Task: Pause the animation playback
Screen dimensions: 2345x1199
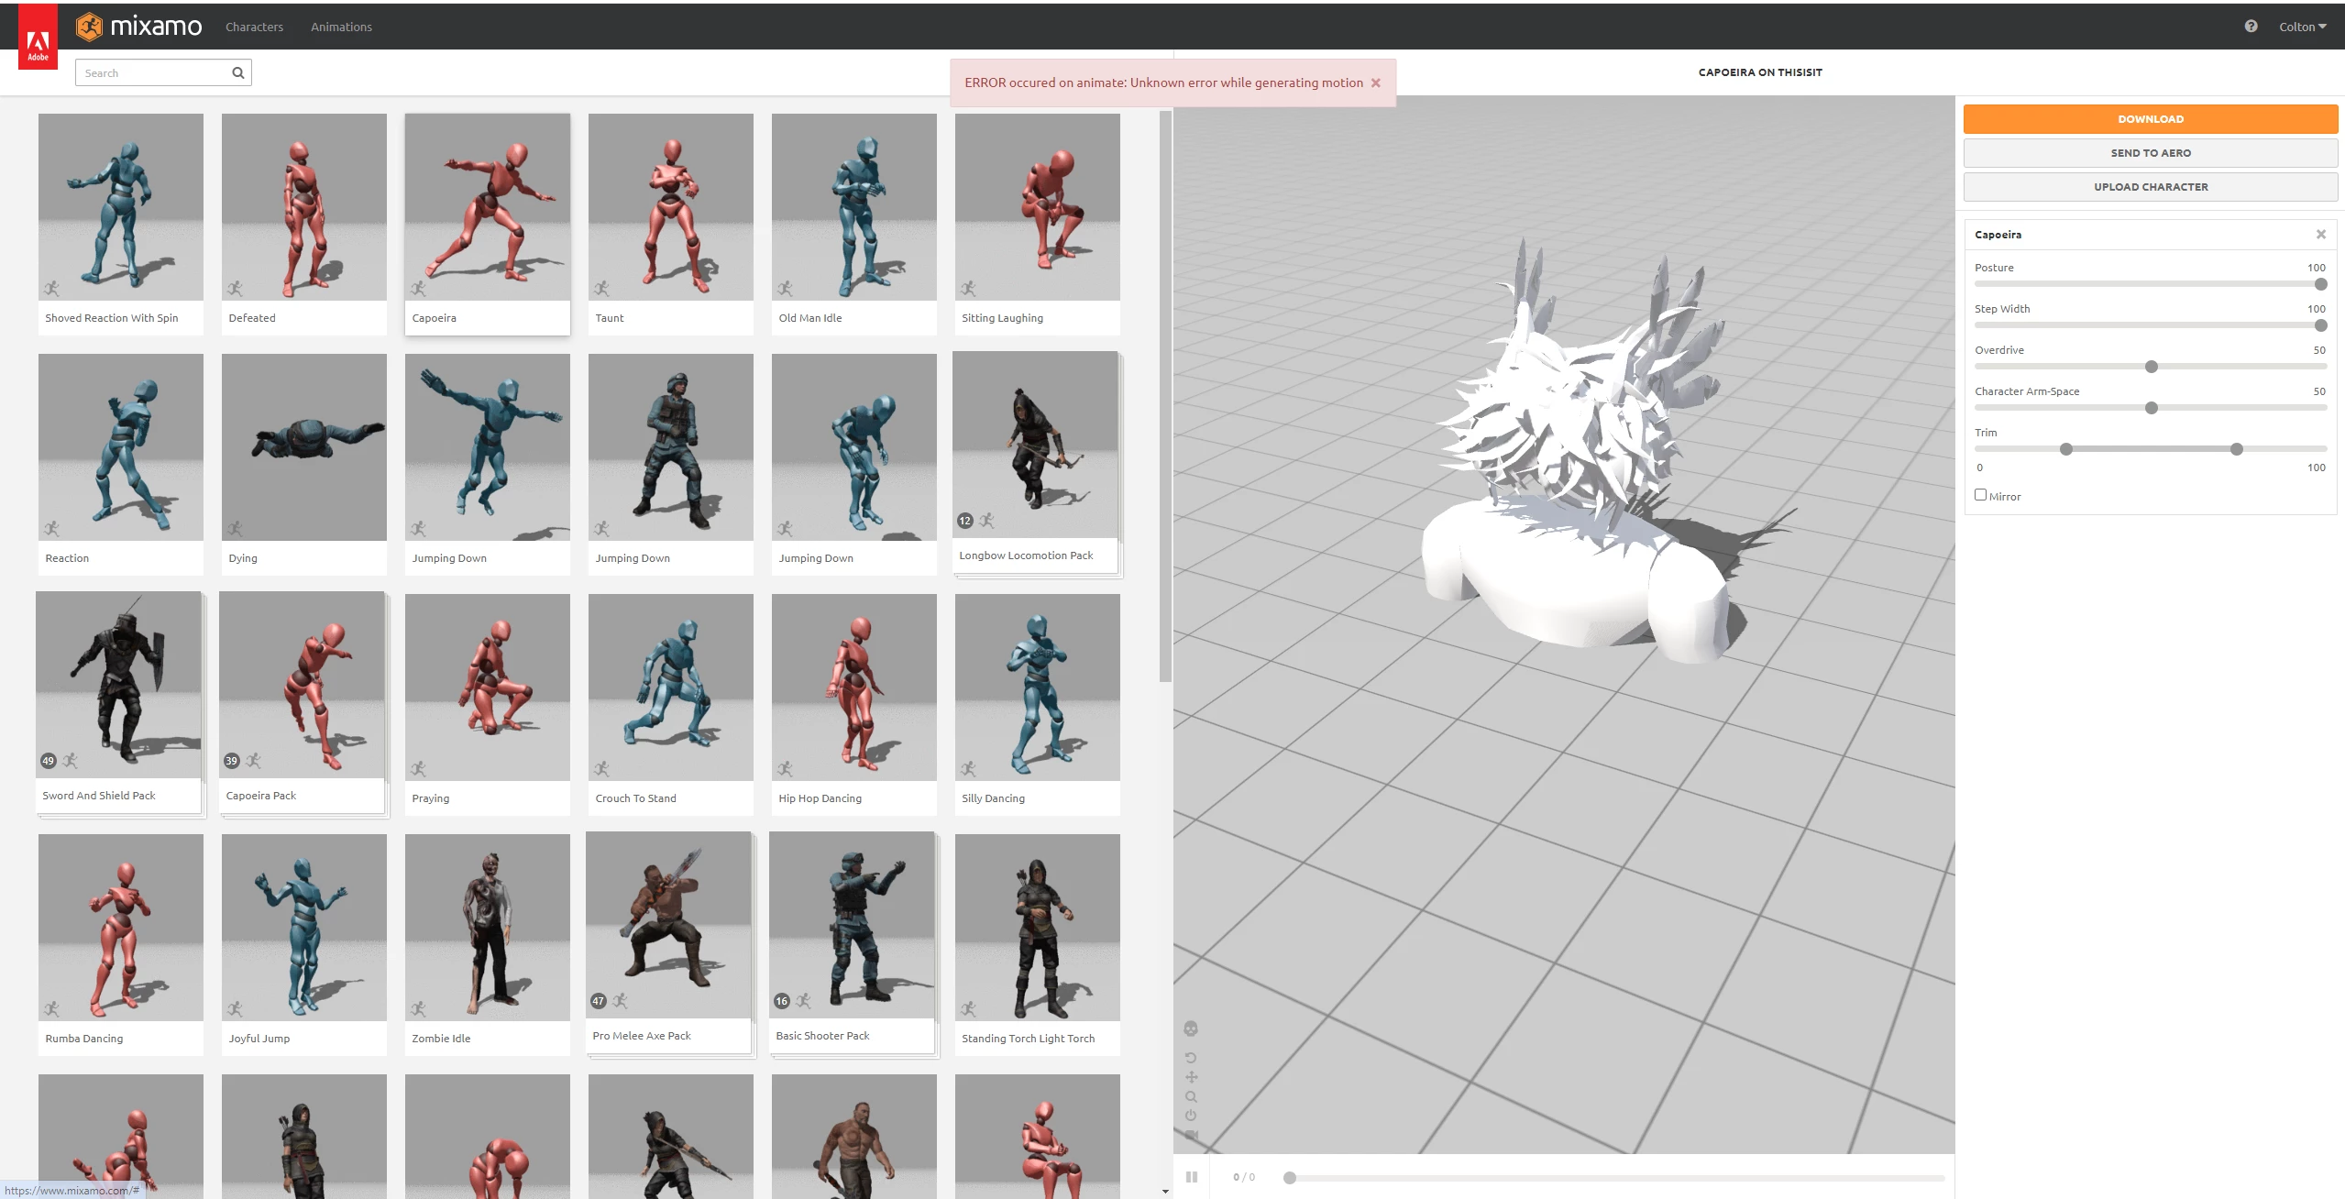Action: (1192, 1177)
